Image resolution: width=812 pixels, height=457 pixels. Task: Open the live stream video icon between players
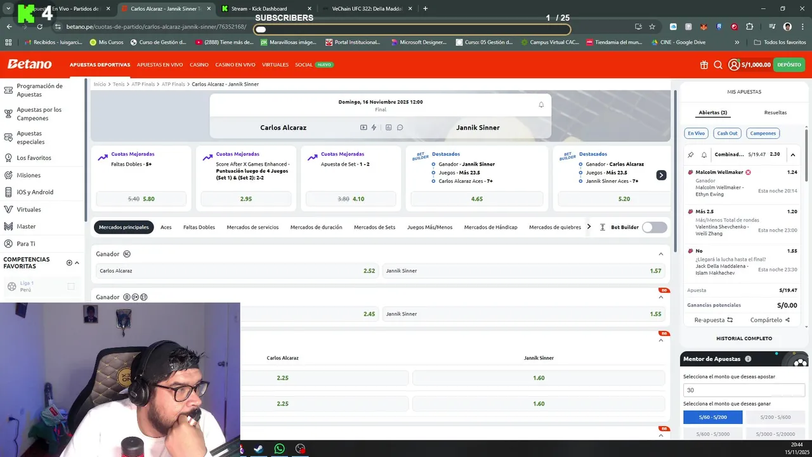363,128
